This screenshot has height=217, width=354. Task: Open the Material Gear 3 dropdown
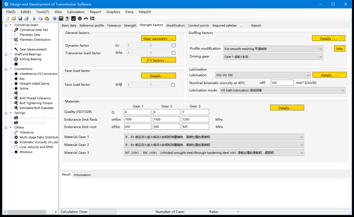click(214, 153)
